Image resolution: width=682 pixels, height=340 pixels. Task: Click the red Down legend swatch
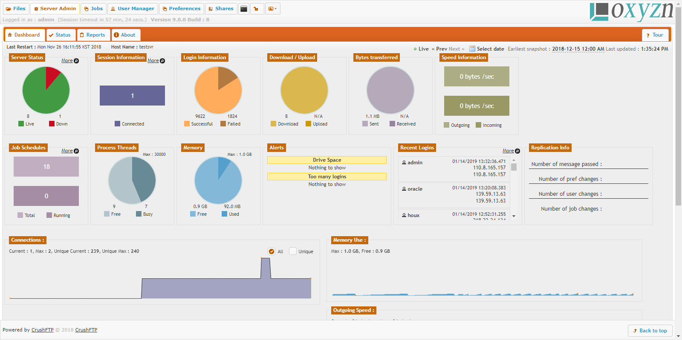pyautogui.click(x=52, y=124)
